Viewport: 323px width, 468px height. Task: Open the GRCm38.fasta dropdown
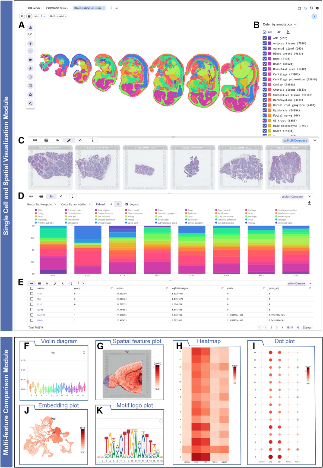pos(57,8)
